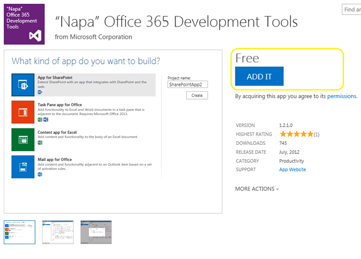Click the Create button

coord(197,96)
